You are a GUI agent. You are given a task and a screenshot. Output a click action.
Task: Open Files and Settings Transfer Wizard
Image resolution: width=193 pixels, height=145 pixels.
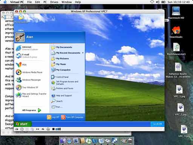click(31, 95)
